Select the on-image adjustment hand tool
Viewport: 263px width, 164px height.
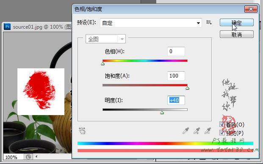click(x=82, y=131)
